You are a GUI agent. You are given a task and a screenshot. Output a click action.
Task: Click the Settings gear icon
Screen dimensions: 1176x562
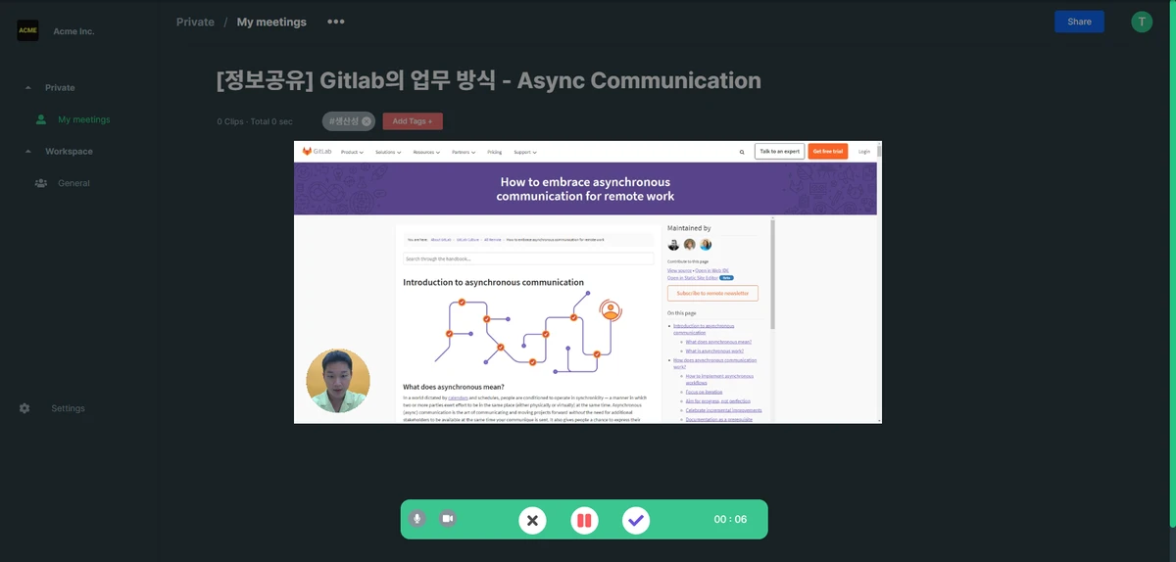24,408
